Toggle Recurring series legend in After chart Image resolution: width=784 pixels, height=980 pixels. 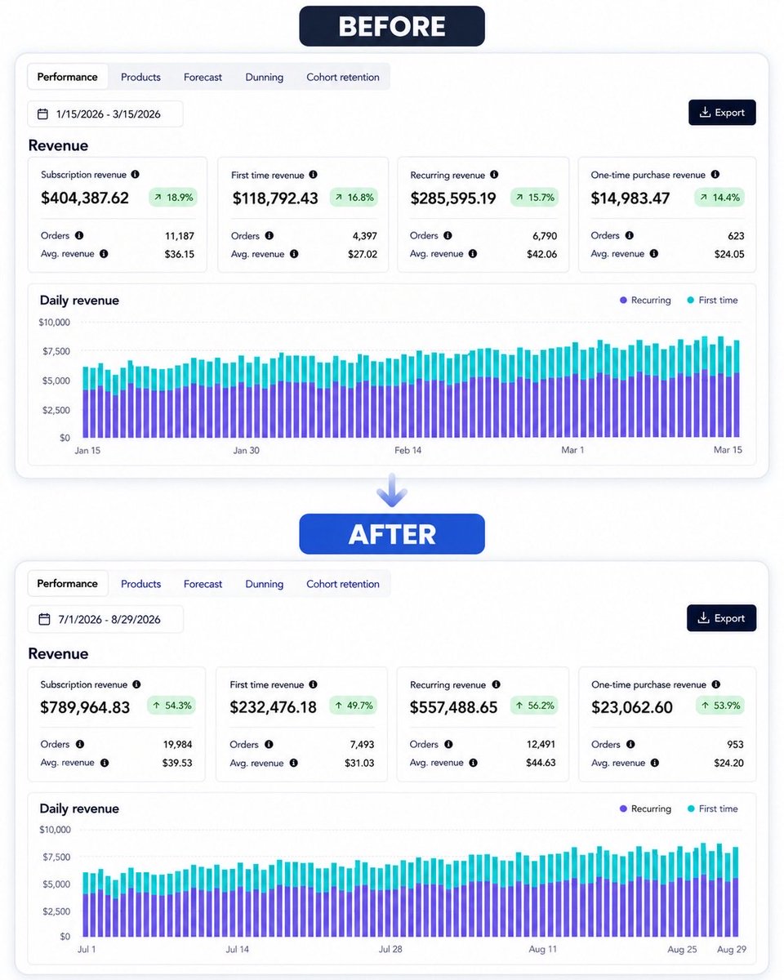(644, 808)
